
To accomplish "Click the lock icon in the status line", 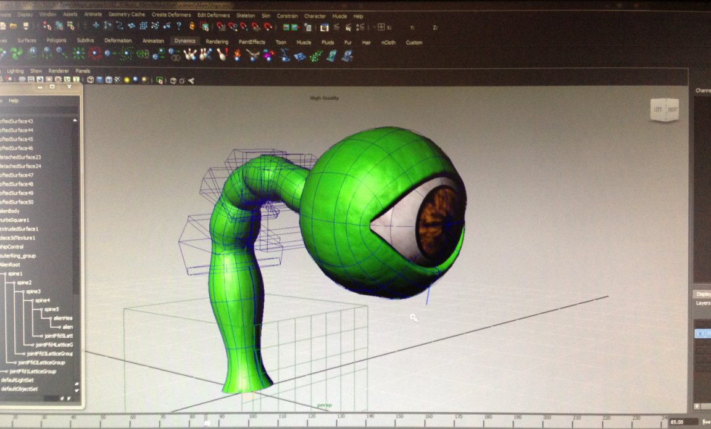I will coord(193,27).
